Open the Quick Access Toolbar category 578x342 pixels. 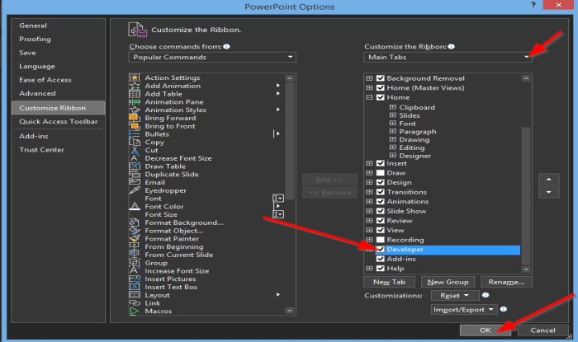point(59,121)
